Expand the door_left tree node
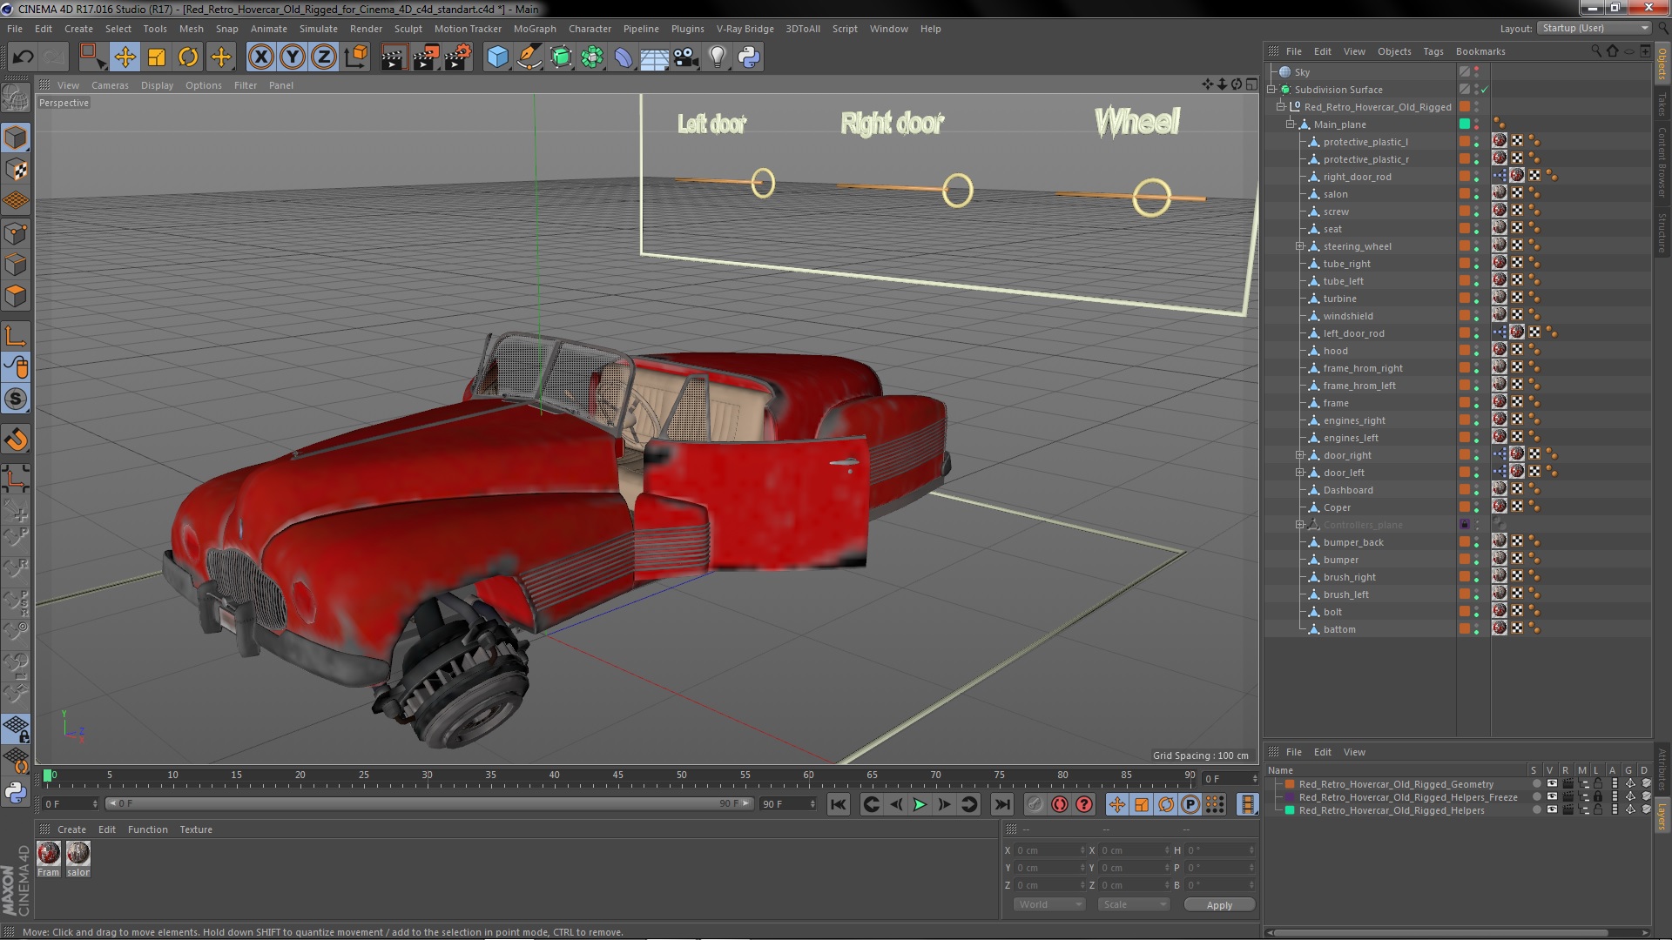Viewport: 1672px width, 940px height. (x=1300, y=473)
